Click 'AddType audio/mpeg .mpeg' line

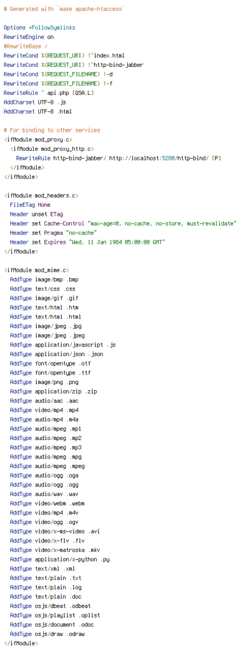(x=47, y=465)
